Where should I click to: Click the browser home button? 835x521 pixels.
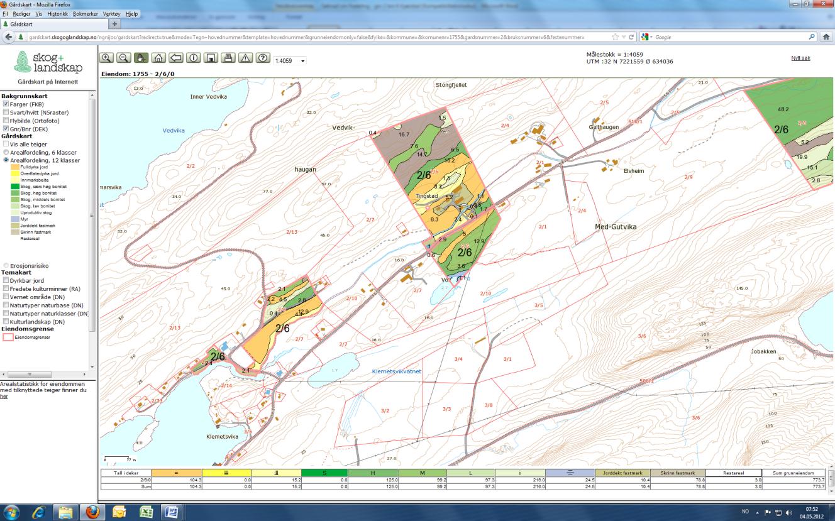point(826,37)
